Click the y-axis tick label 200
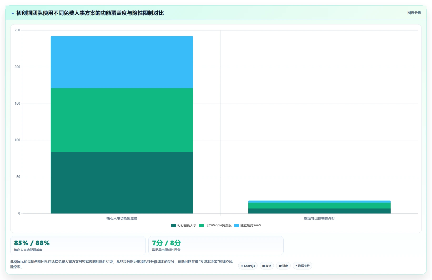 coord(17,67)
